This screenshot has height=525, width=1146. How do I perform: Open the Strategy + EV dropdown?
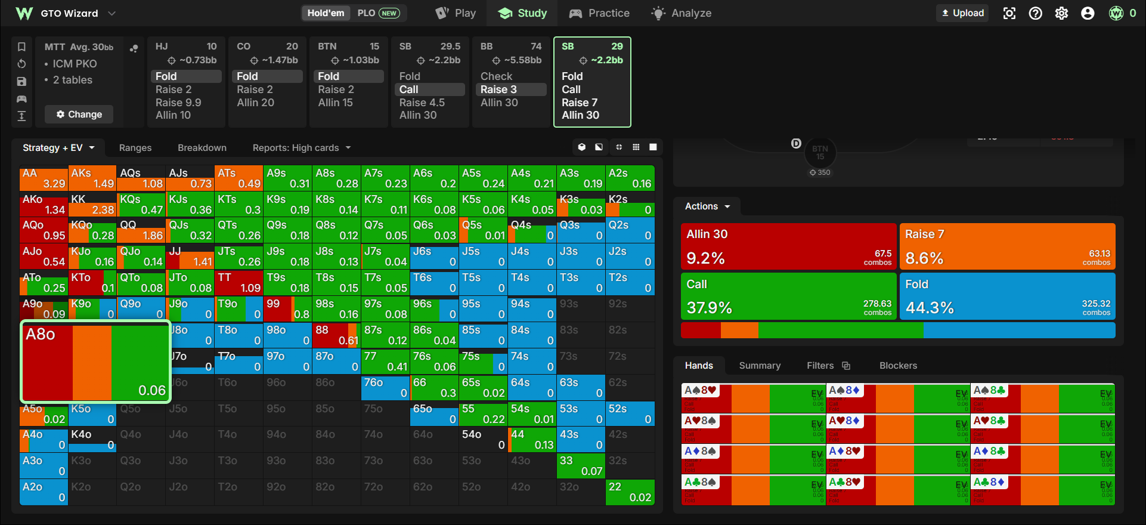pos(58,148)
